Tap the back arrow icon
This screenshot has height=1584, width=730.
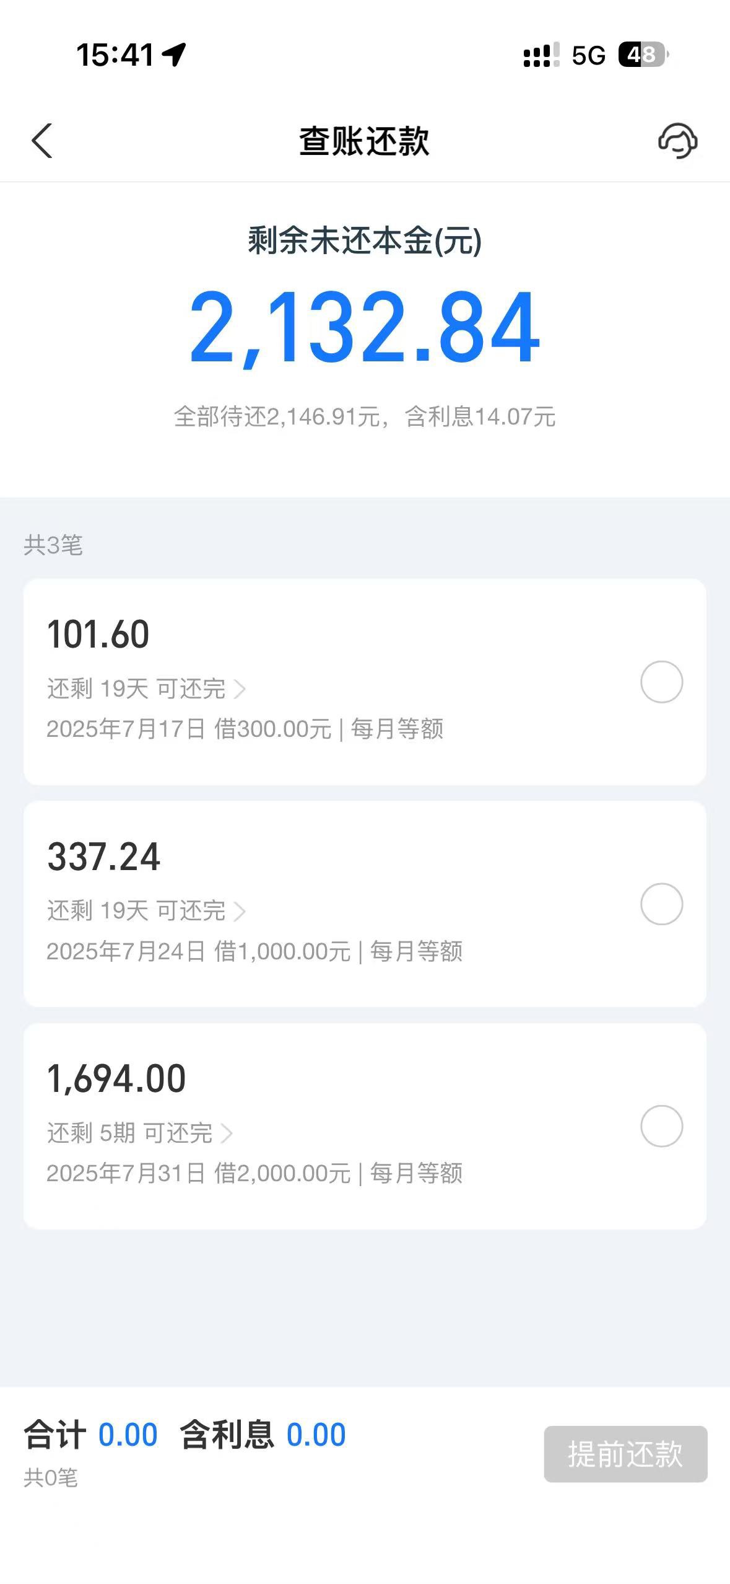(x=42, y=141)
